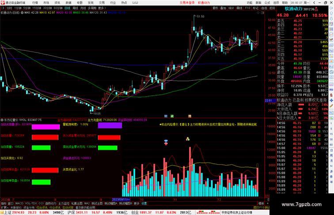The image size is (334, 215).
Task: Click the diamond icon at chart top-right
Action: click(258, 13)
